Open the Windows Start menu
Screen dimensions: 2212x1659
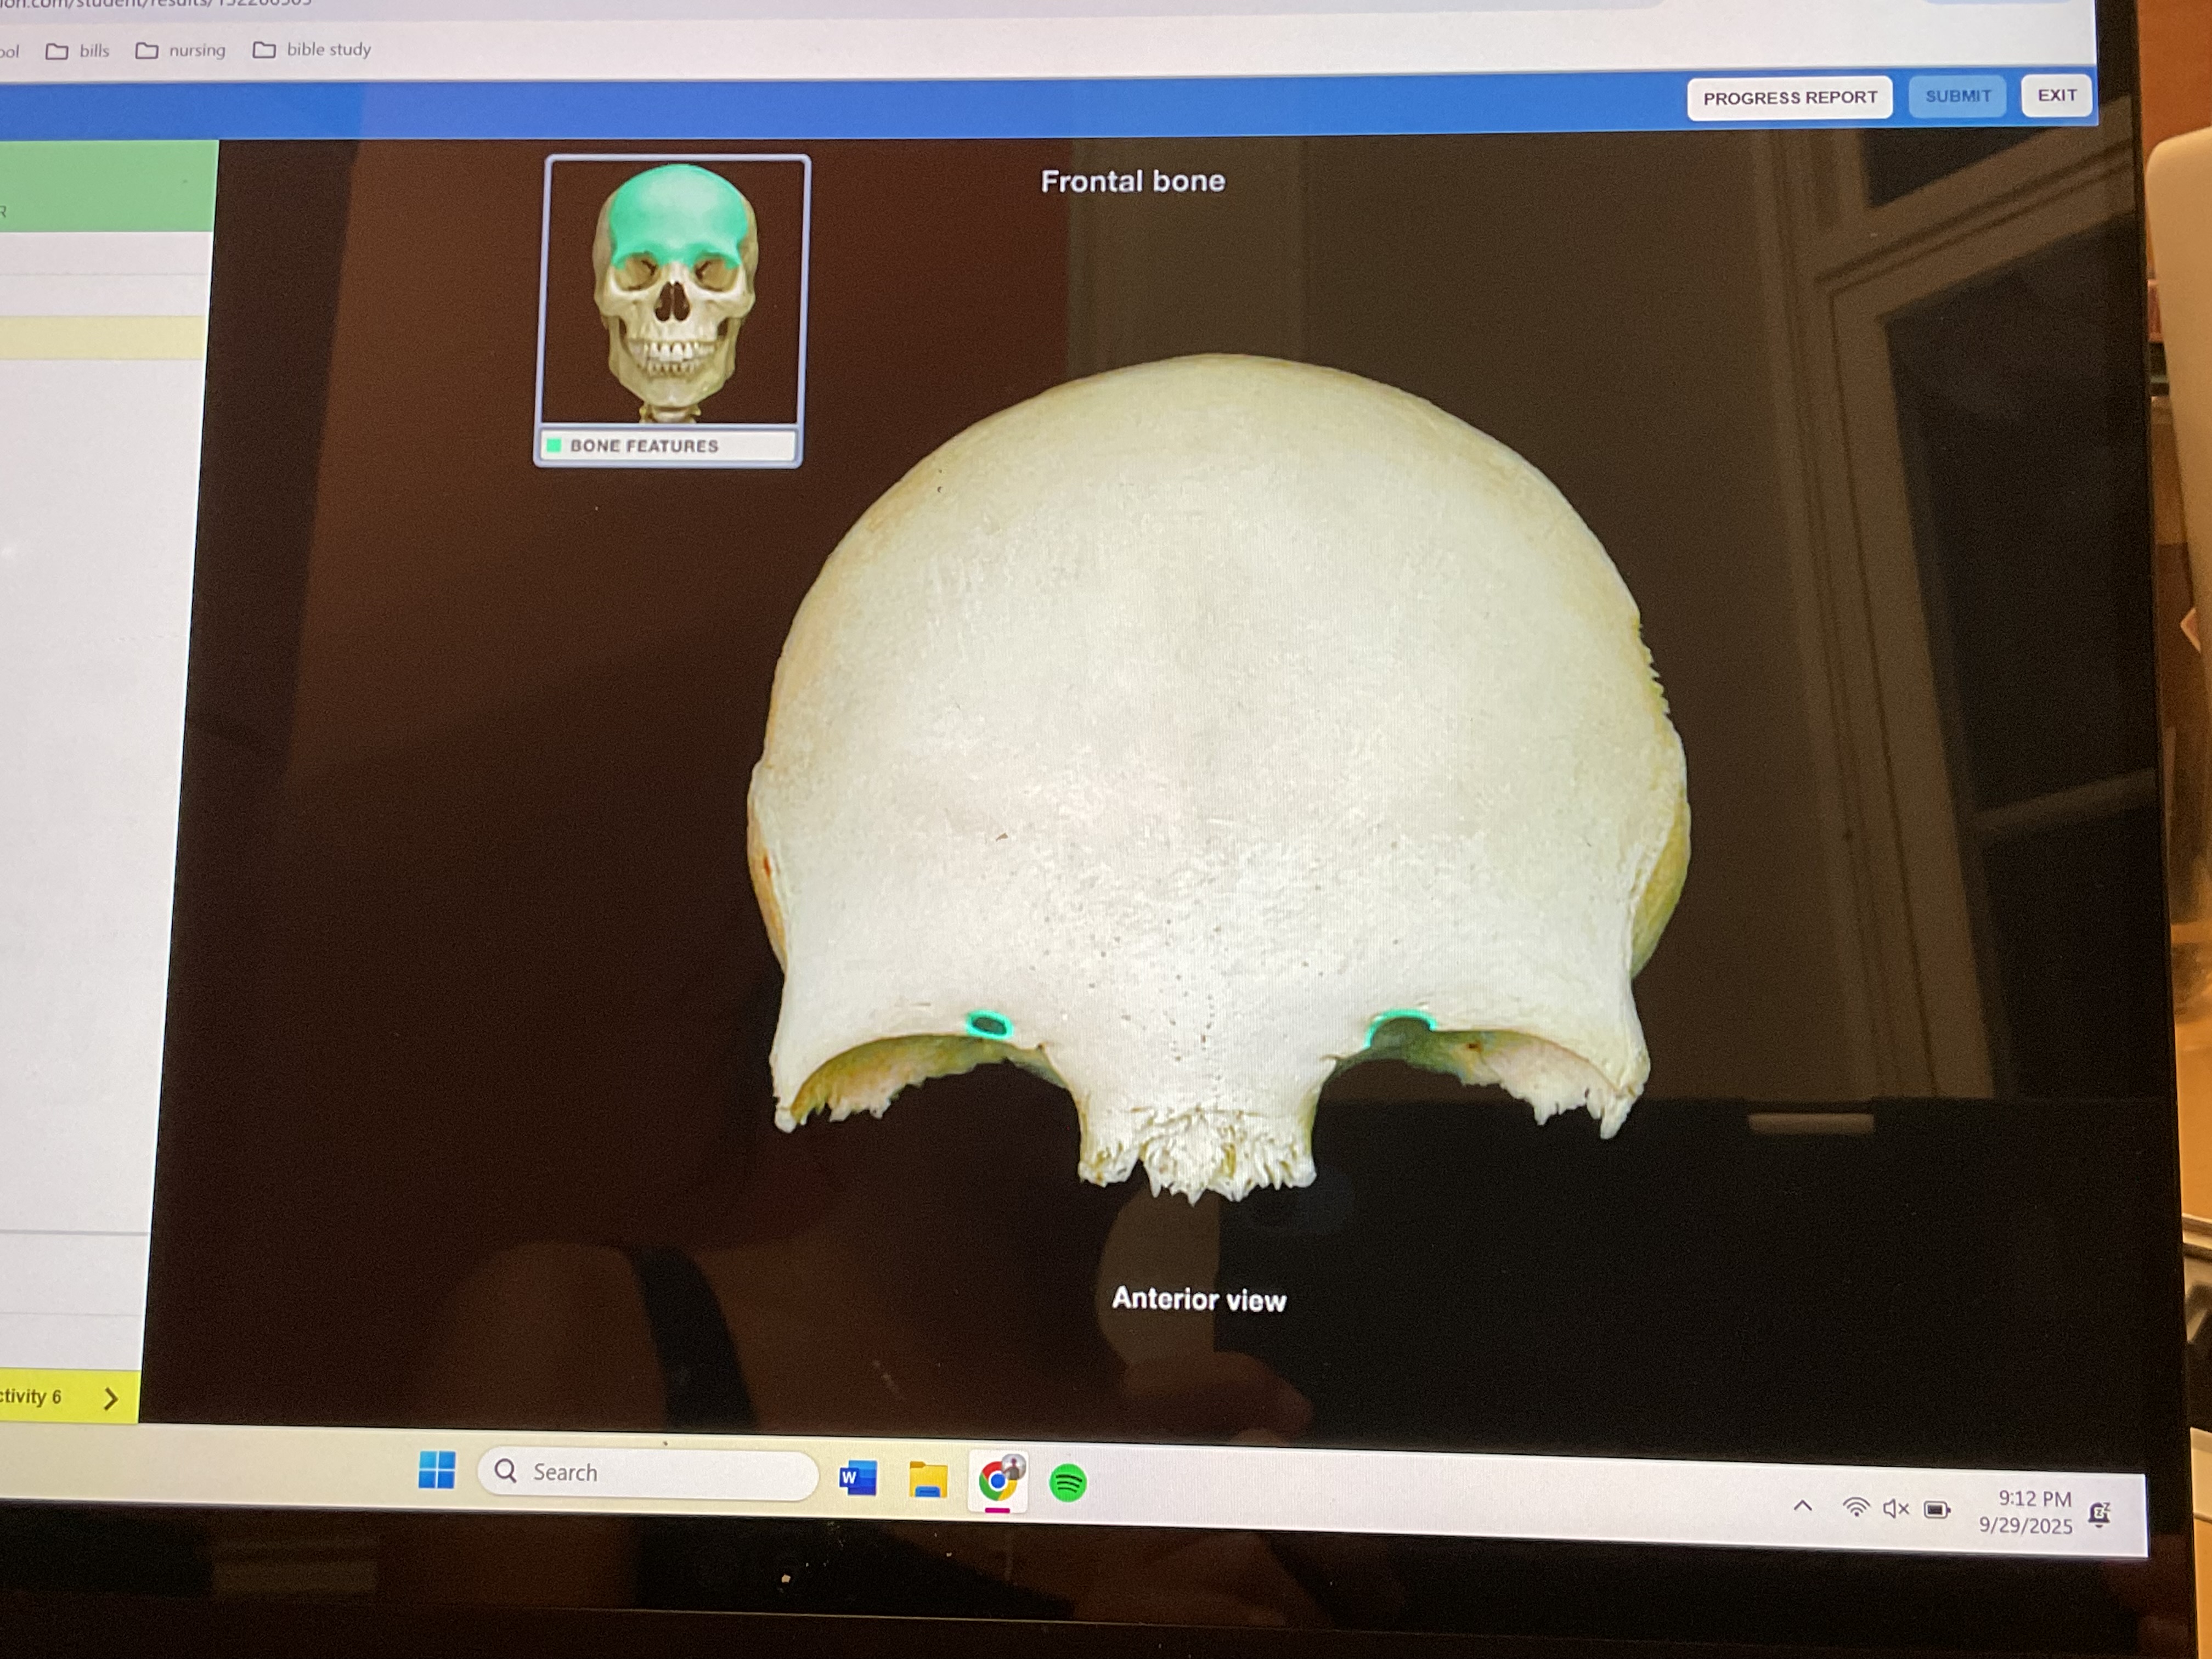click(x=436, y=1469)
